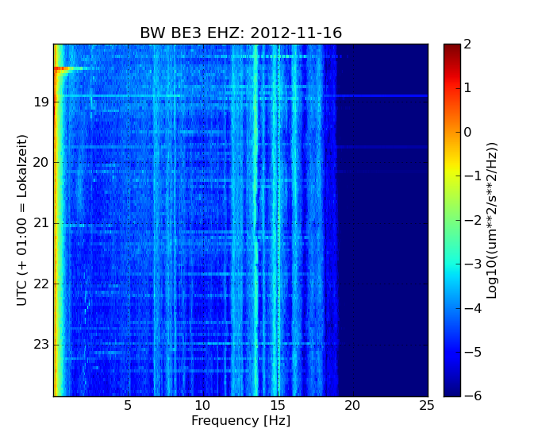This screenshot has height=440, width=534.
Task: Click the 'Frequency [Hz]' x-axis label
Action: (240, 421)
